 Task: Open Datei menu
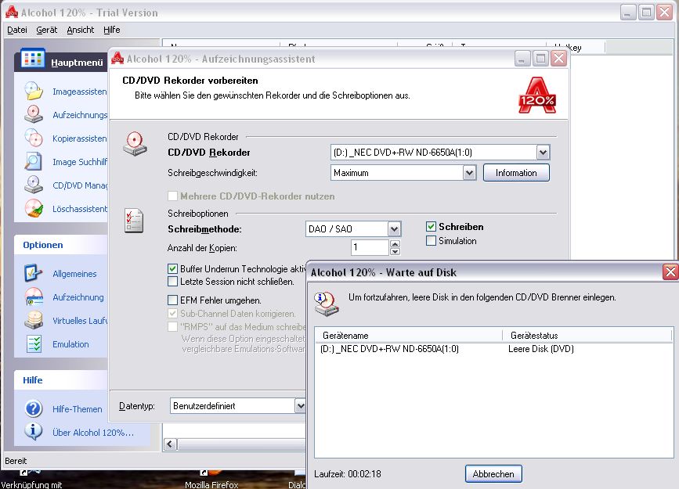pyautogui.click(x=17, y=30)
